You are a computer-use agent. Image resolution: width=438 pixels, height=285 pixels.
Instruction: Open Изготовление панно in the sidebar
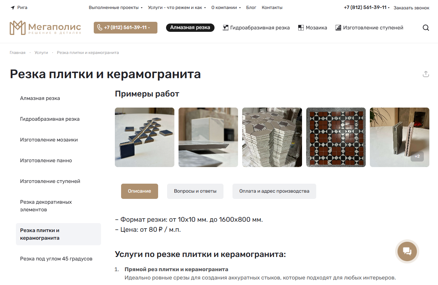tap(46, 160)
